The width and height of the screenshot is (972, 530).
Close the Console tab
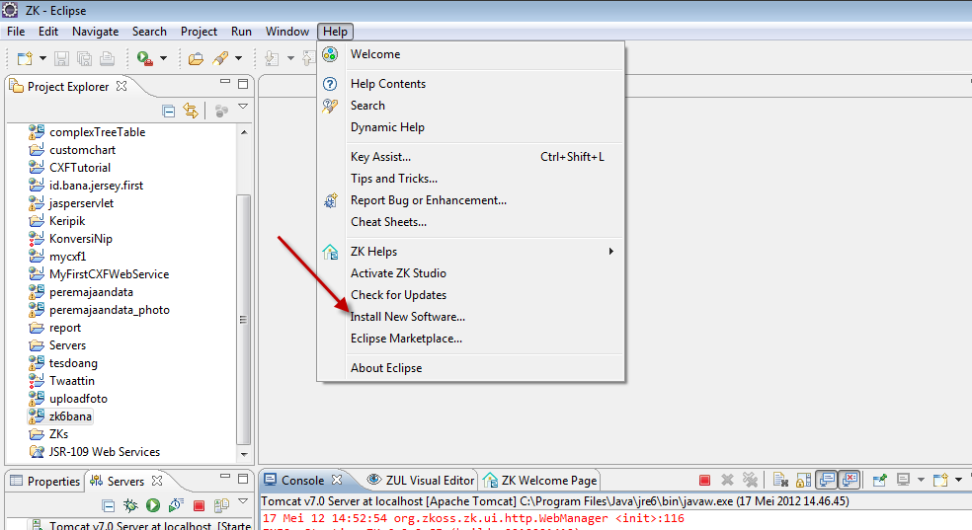(x=337, y=480)
